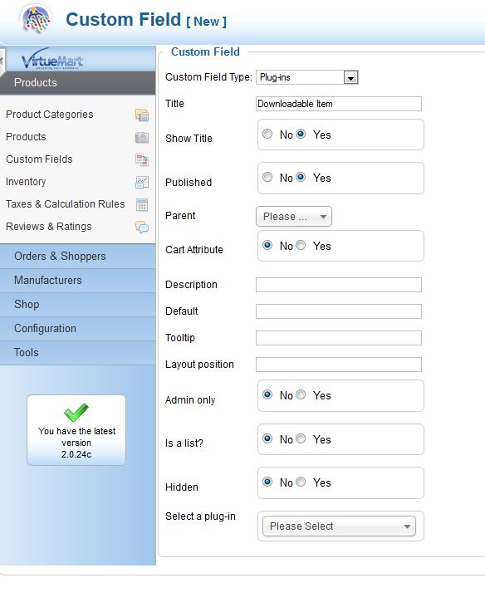Viewport: 485px width, 607px height.
Task: Click the Inventory chart icon
Action: (142, 183)
